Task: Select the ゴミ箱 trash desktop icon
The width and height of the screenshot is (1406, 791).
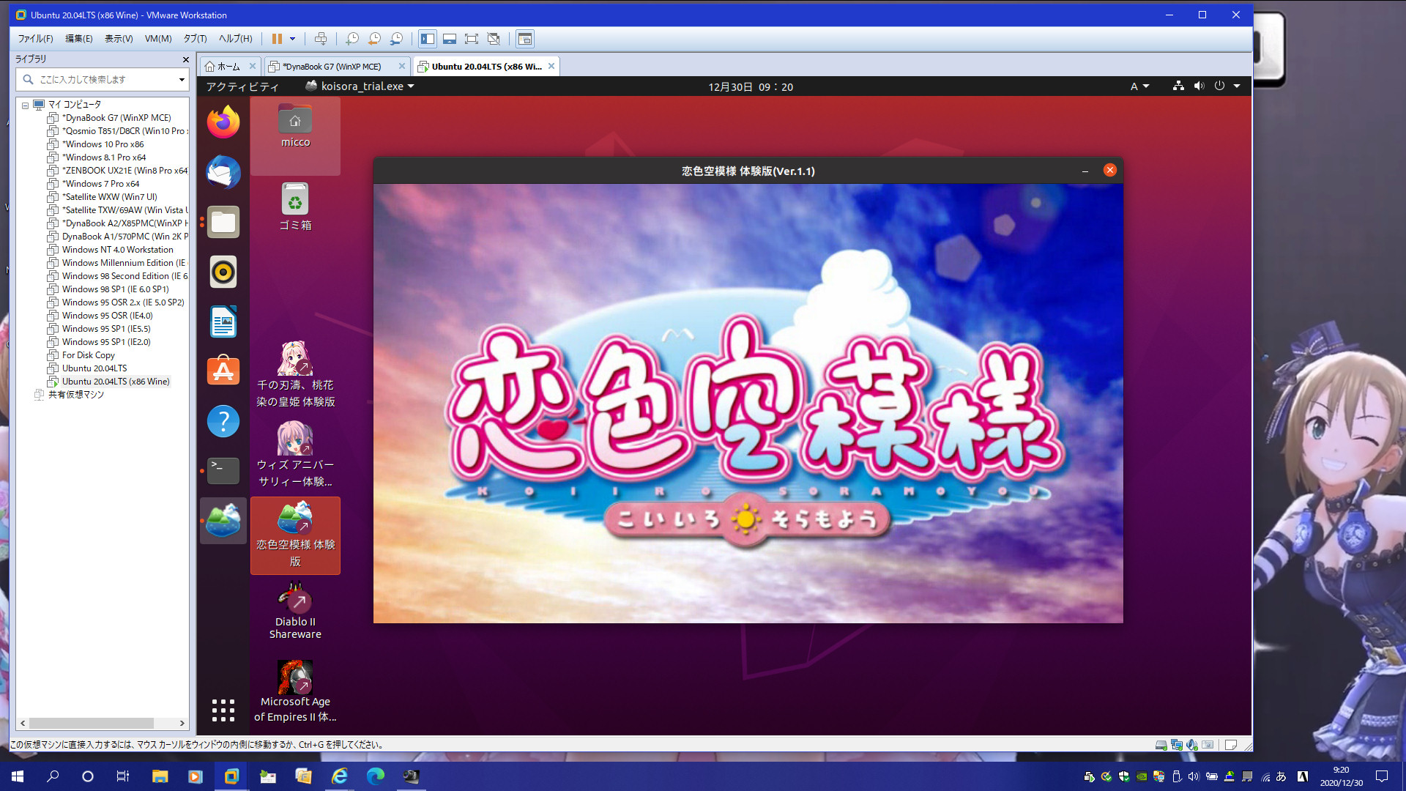Action: click(295, 207)
